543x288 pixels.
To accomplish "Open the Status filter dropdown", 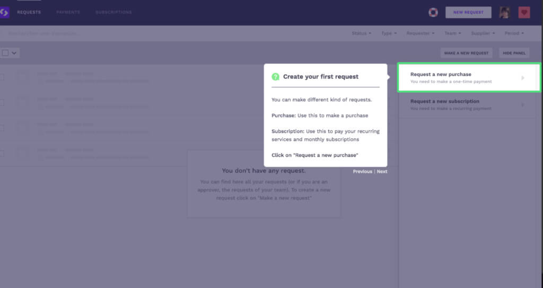I will (361, 33).
